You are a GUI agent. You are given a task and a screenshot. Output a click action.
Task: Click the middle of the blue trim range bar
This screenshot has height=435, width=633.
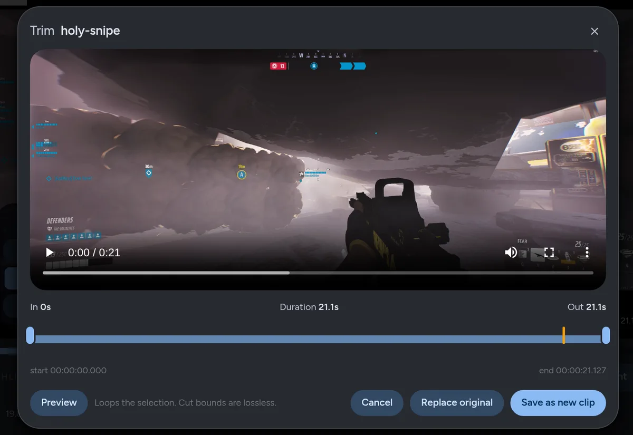318,339
